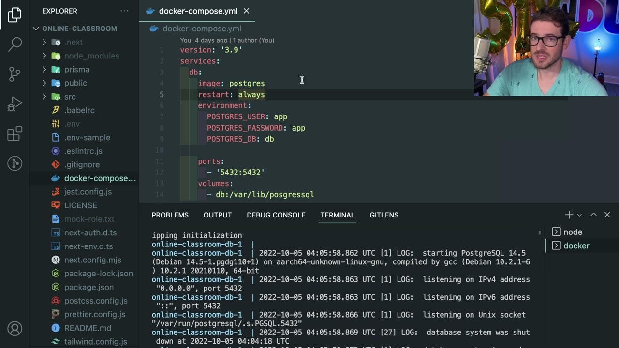Image resolution: width=619 pixels, height=348 pixels.
Task: Open the next.config.mjs file
Action: [x=92, y=260]
